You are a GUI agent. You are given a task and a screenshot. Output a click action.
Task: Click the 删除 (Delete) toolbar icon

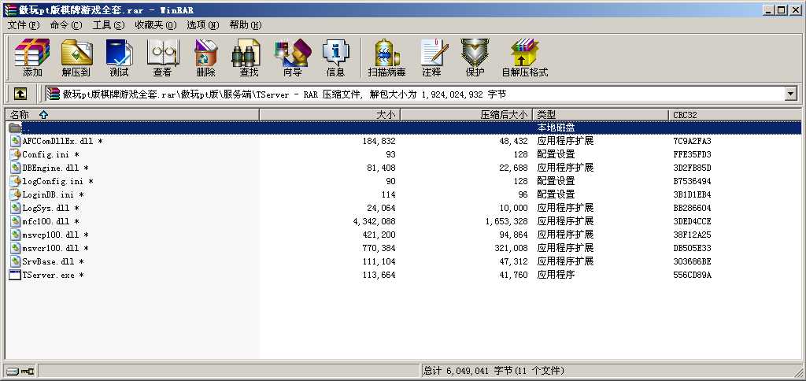pos(206,57)
